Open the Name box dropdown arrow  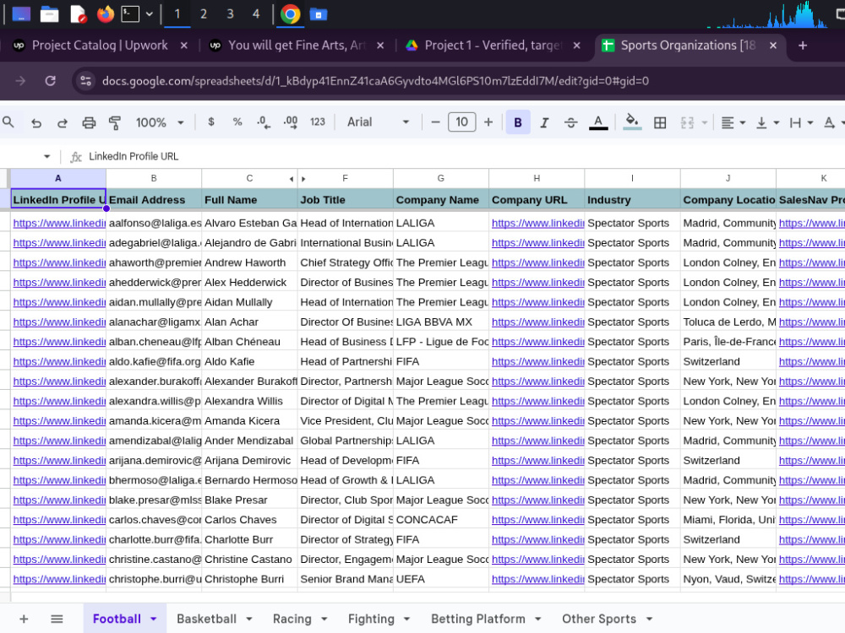46,157
